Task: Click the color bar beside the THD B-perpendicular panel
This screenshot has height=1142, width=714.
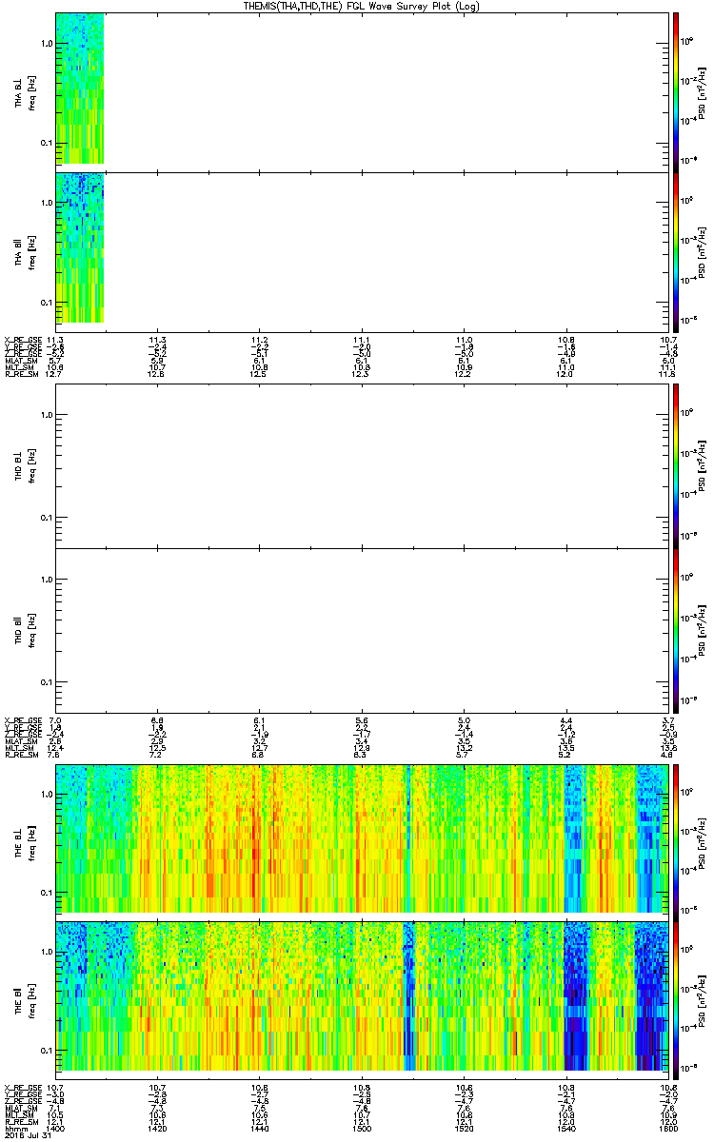Action: (675, 465)
